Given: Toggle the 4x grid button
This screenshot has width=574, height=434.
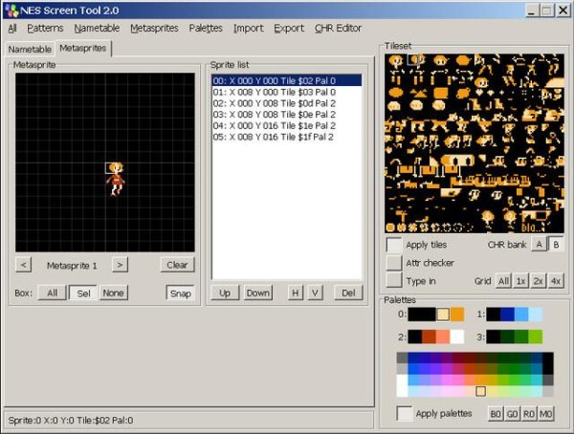Looking at the screenshot, I should point(555,281).
